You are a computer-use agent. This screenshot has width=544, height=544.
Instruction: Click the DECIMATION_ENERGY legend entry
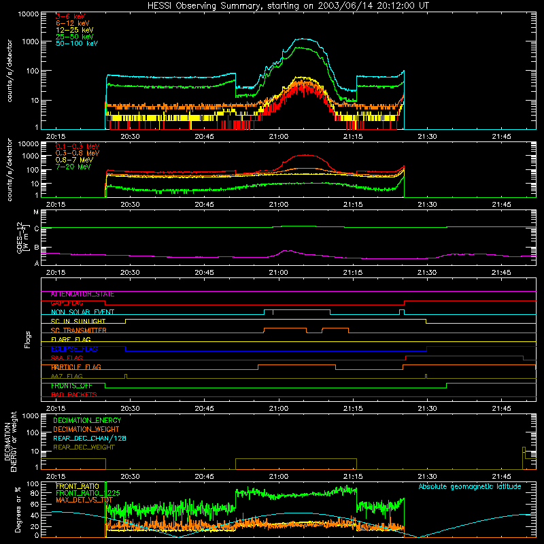tap(87, 420)
